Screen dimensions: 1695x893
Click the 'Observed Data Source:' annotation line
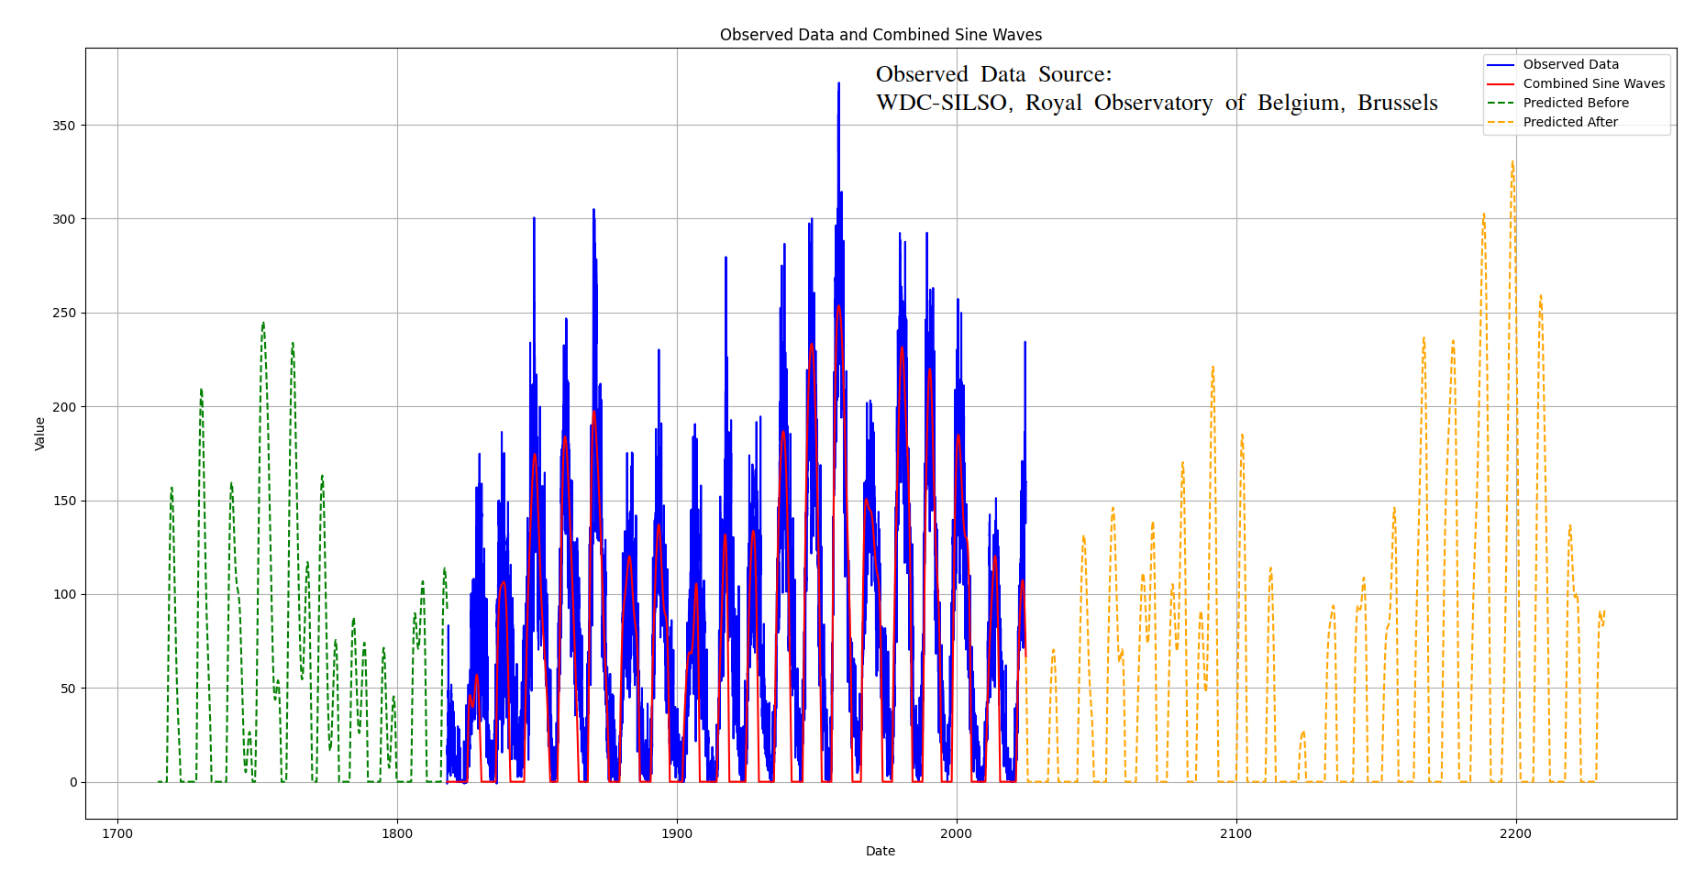point(993,74)
